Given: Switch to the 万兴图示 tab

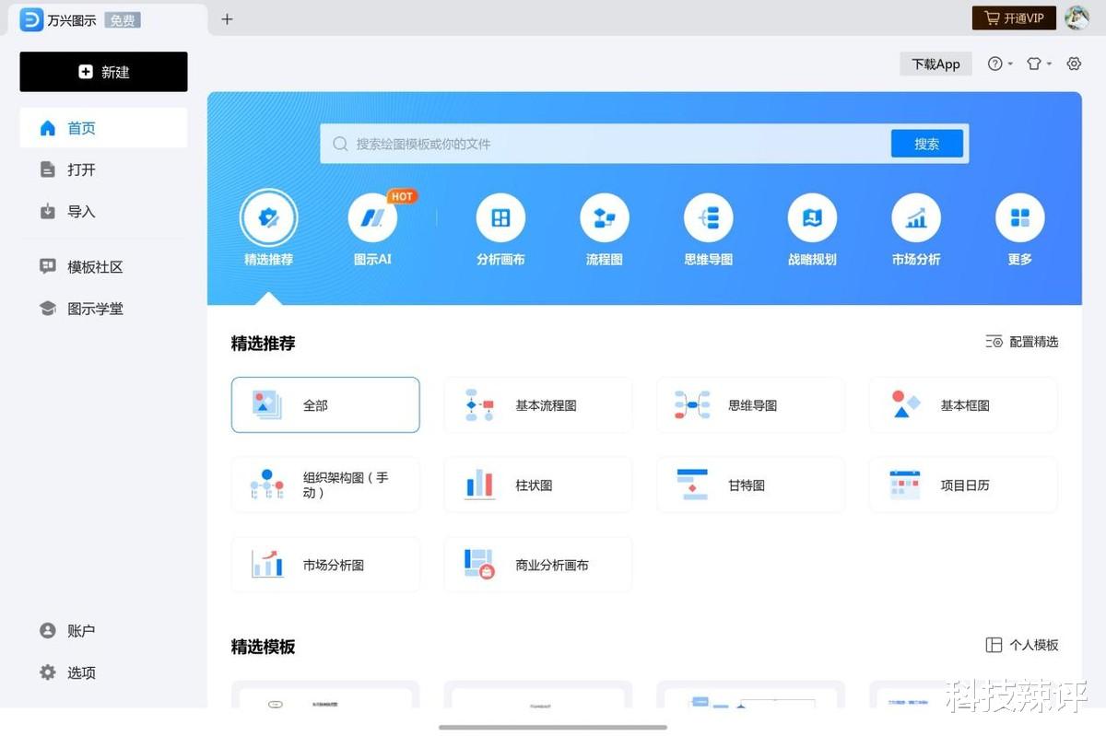Looking at the screenshot, I should point(109,19).
